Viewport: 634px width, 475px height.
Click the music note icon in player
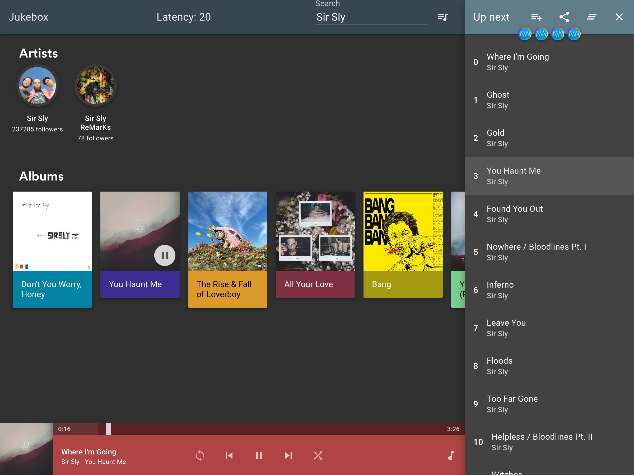[x=451, y=455]
